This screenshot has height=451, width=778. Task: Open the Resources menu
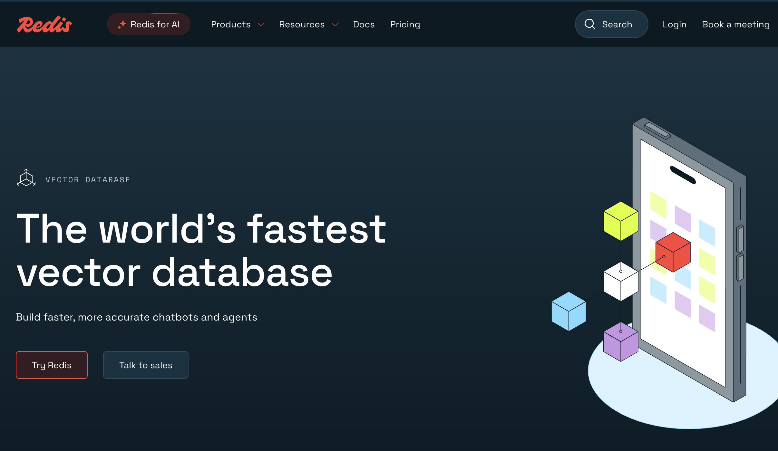click(x=302, y=24)
